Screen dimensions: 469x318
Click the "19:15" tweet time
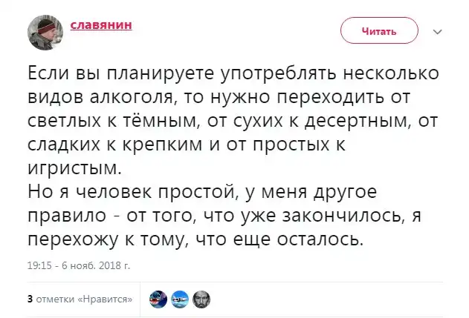pos(37,264)
